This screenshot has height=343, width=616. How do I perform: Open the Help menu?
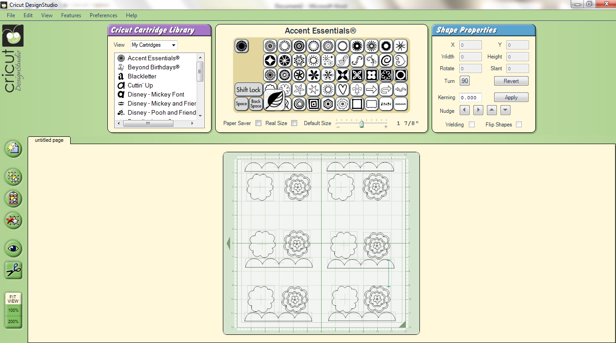point(131,15)
